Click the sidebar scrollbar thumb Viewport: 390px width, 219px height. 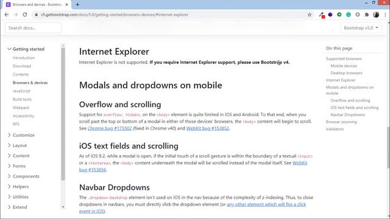click(x=63, y=114)
